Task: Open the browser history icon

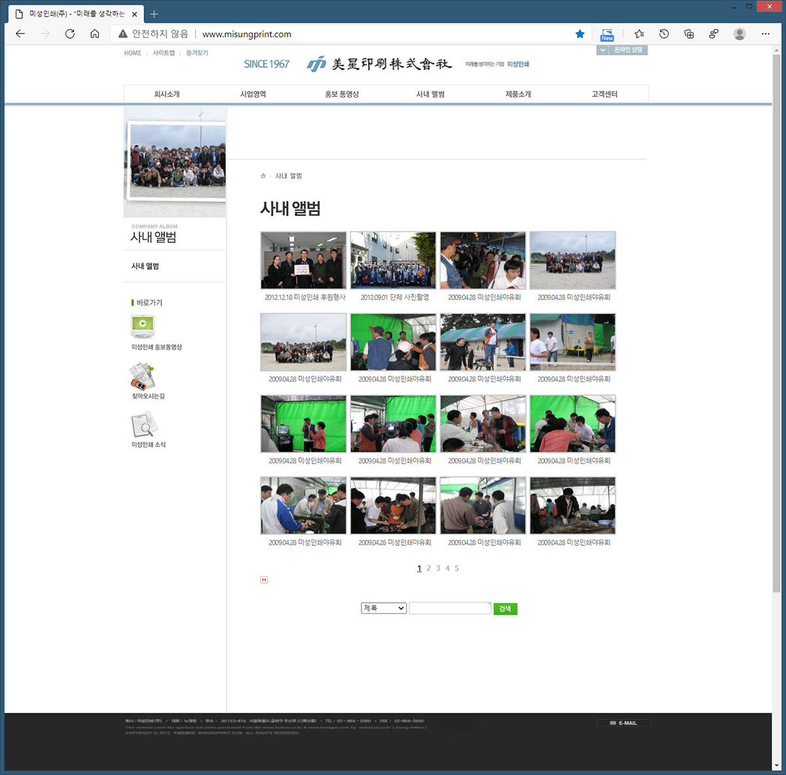Action: click(x=664, y=34)
